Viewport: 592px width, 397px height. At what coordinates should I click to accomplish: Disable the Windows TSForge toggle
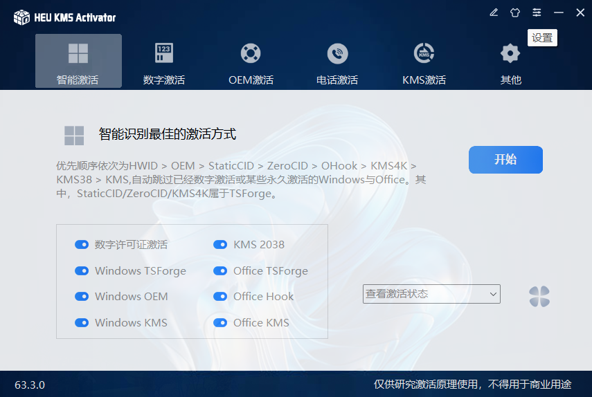pyautogui.click(x=82, y=271)
